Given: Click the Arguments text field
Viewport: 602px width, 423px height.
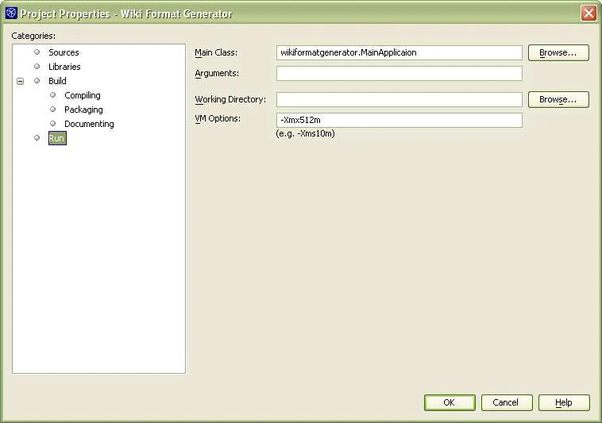Looking at the screenshot, I should (x=399, y=73).
